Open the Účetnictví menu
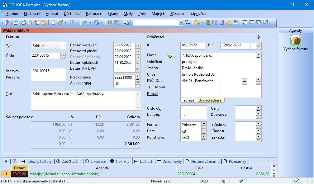Image resolution: width=314 pixels, height=184 pixels. pyautogui.click(x=72, y=14)
